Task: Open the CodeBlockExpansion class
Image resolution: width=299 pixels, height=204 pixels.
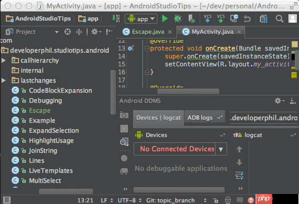Action: 52,91
